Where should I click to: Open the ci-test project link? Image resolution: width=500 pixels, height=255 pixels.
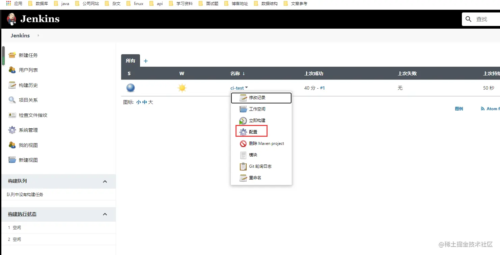click(237, 88)
